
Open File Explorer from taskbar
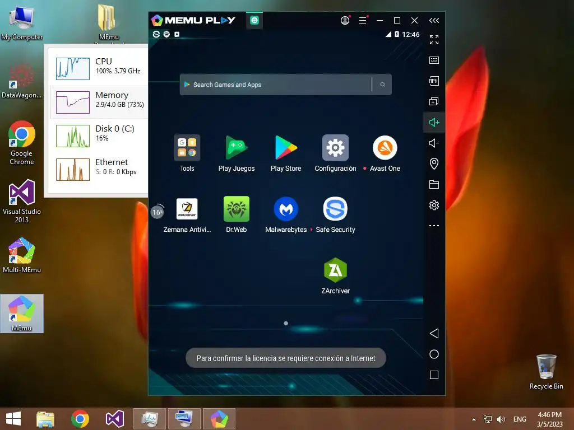45,419
